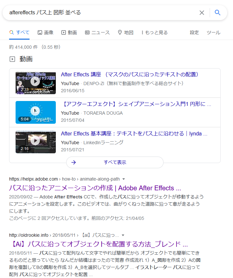Screen dimensions: 233x278
Task: Click date 2015/07/04 under TORAERA video
Action: click(x=73, y=120)
